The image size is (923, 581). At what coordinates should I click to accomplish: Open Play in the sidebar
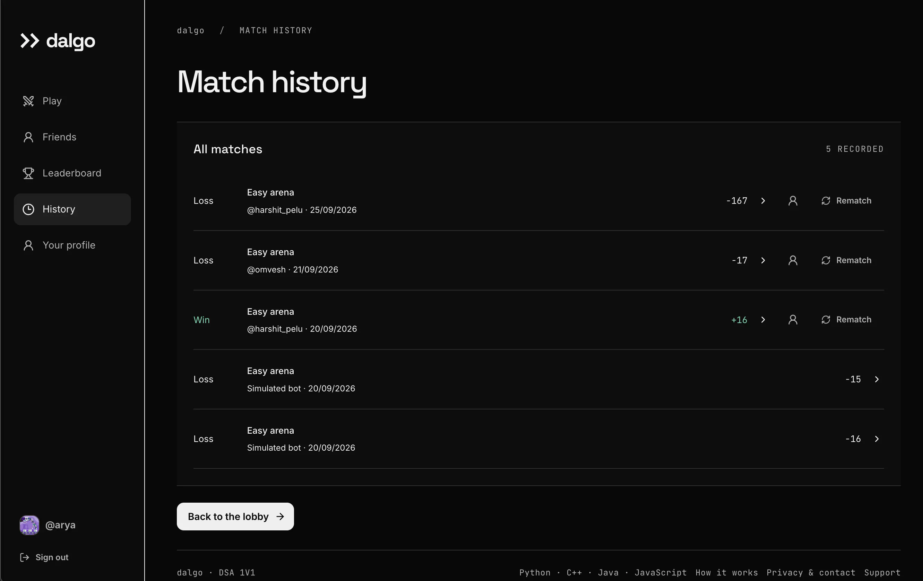72,101
